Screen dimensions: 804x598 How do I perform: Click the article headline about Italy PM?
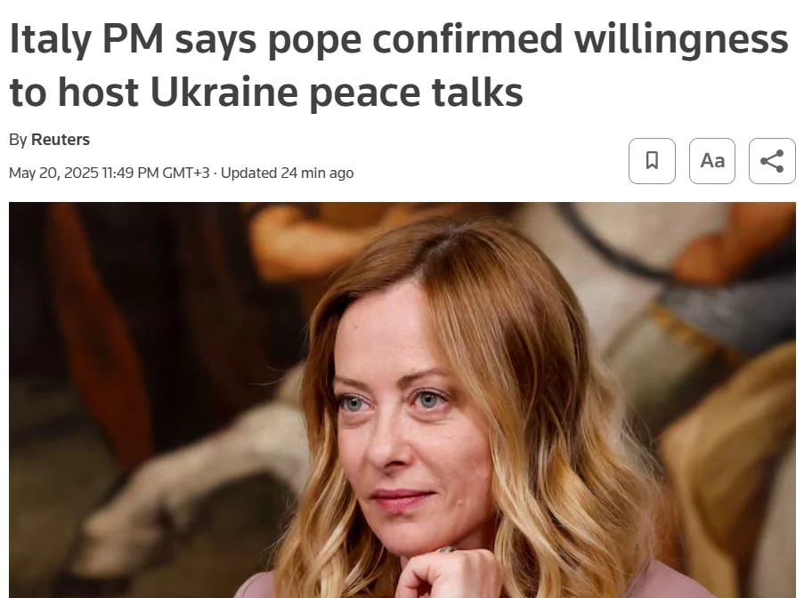(x=398, y=65)
